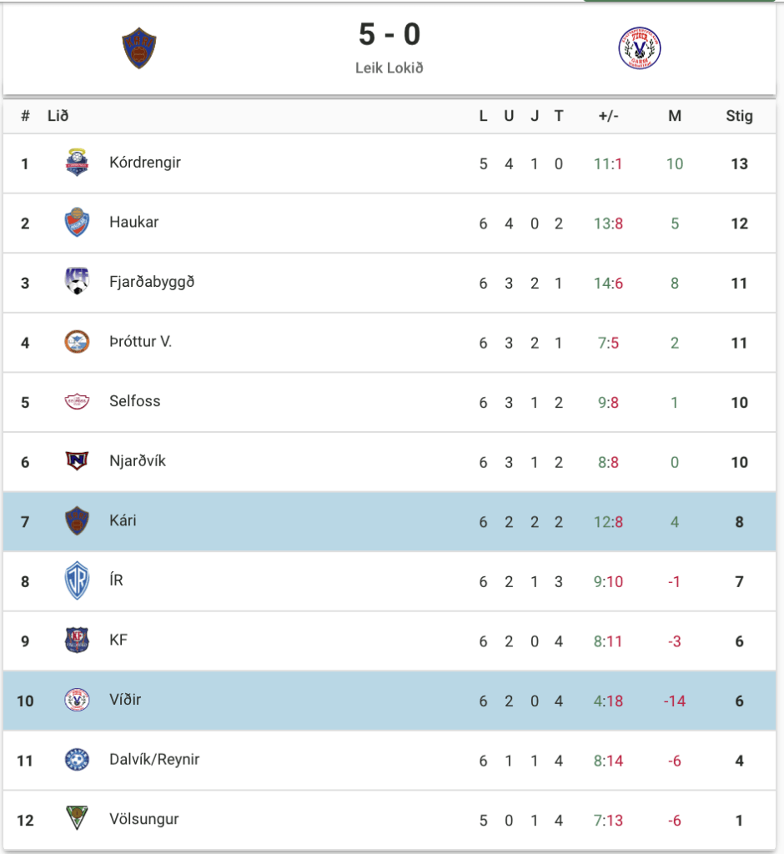This screenshot has width=784, height=854.
Task: Click the 5 - 0 match score
Action: point(389,34)
